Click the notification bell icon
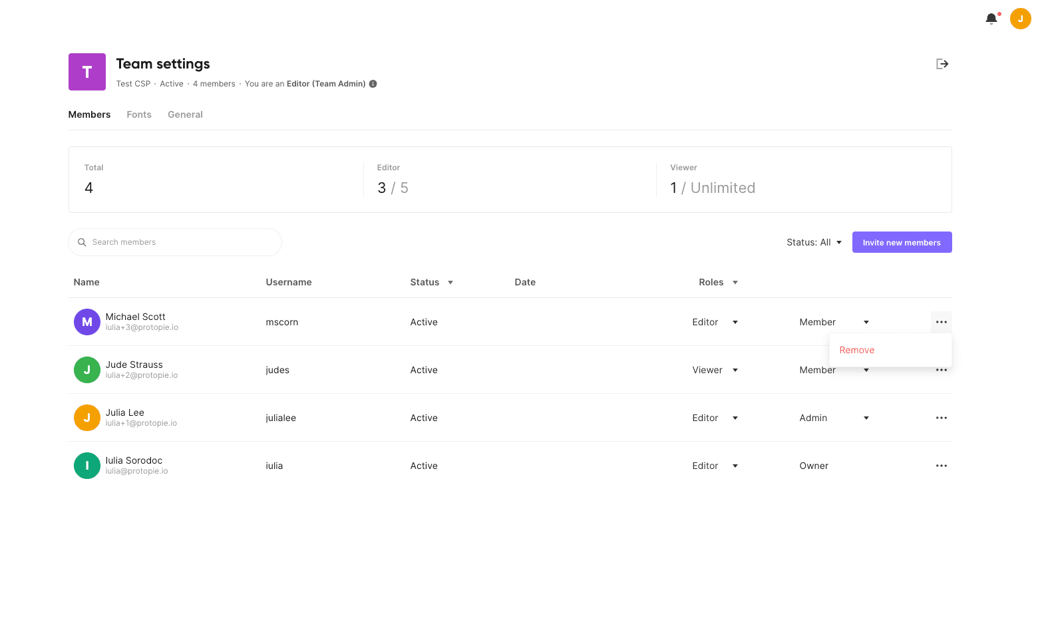 (x=991, y=19)
